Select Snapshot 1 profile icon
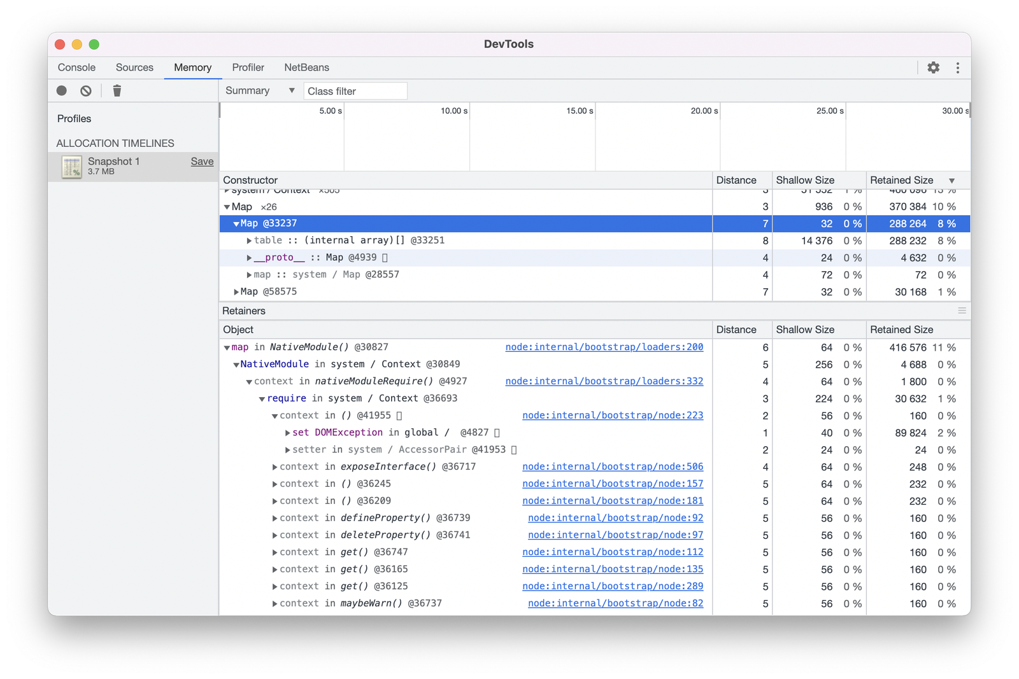Viewport: 1019px width, 679px height. pyautogui.click(x=71, y=167)
